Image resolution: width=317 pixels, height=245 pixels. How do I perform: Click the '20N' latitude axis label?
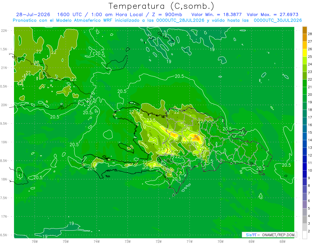4,105
